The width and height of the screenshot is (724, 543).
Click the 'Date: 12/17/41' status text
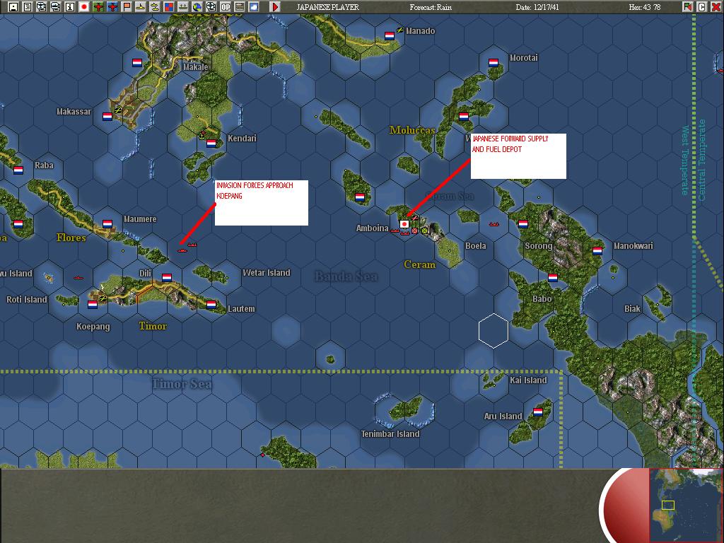coord(537,7)
